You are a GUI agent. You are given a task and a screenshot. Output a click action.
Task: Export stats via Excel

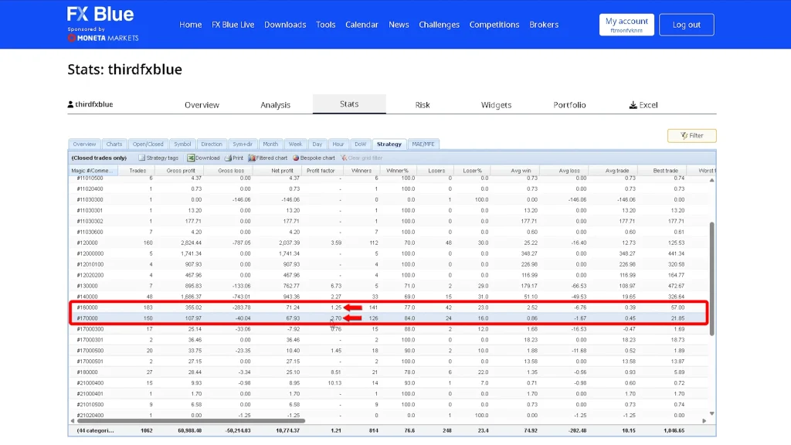643,105
